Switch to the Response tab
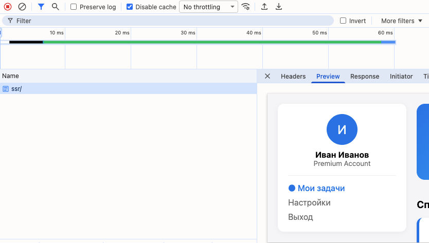This screenshot has height=243, width=429. 364,76
